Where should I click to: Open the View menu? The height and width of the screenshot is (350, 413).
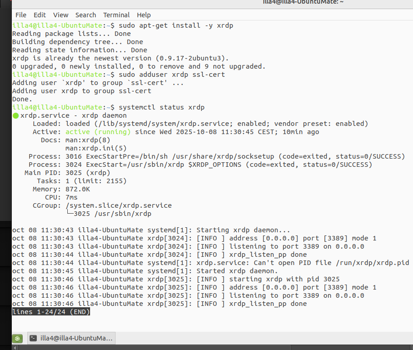tap(60, 15)
